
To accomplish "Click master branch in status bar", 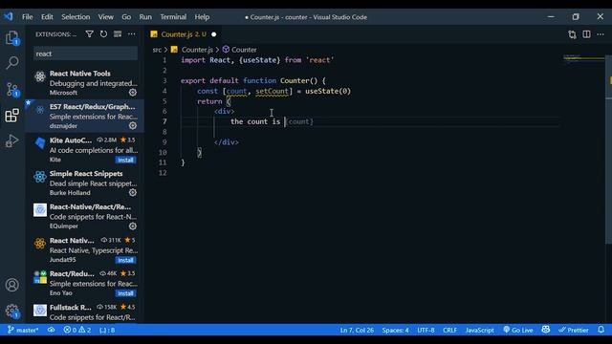I will coord(23,330).
